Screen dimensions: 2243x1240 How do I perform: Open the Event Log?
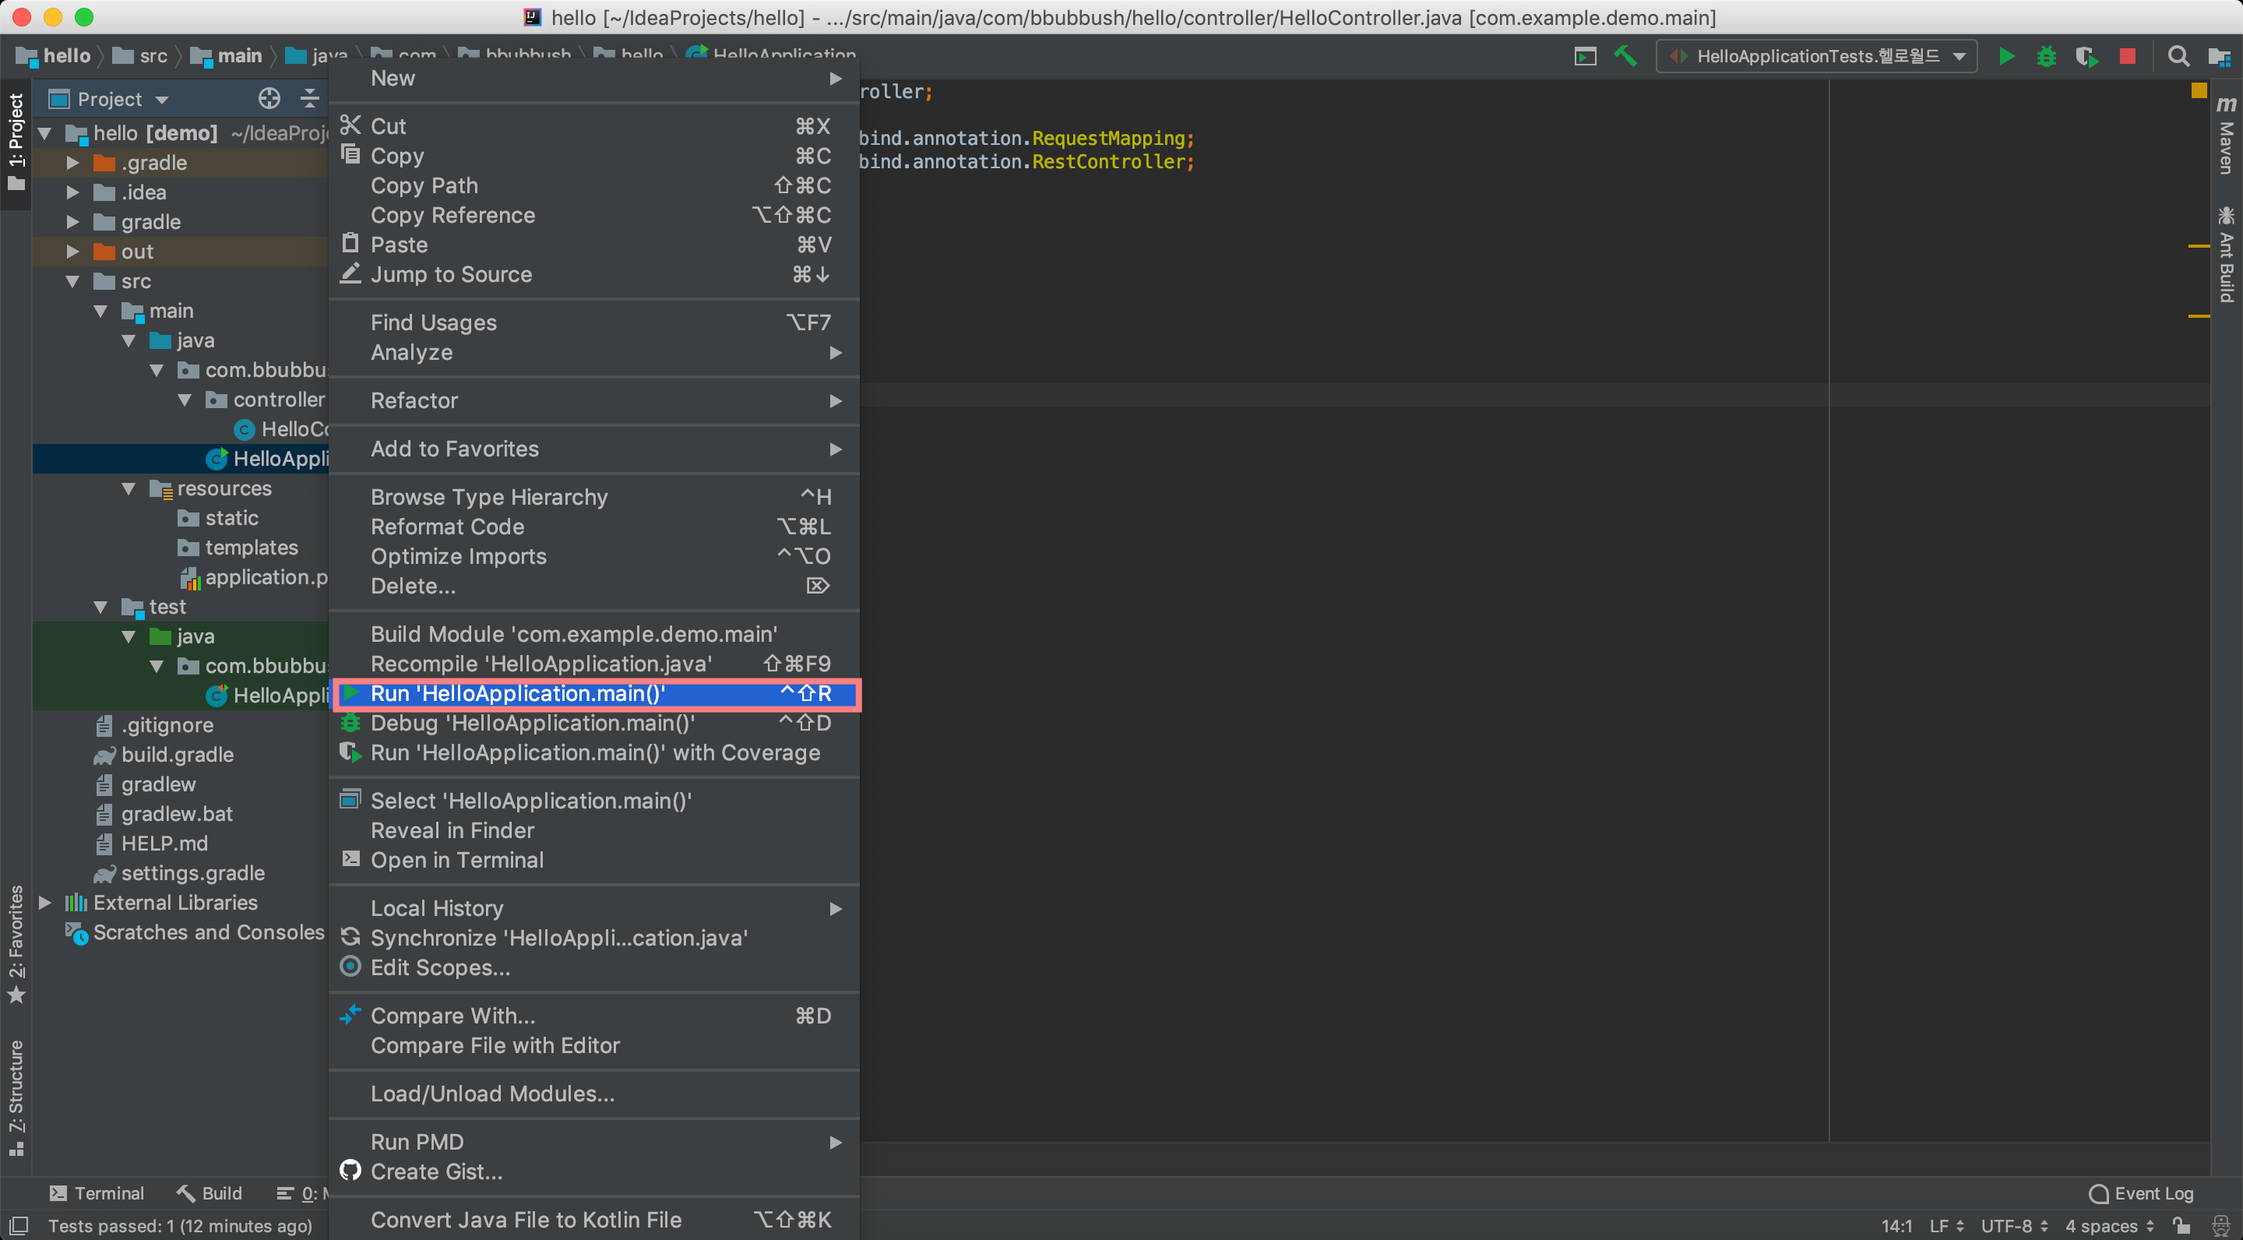(x=2142, y=1193)
